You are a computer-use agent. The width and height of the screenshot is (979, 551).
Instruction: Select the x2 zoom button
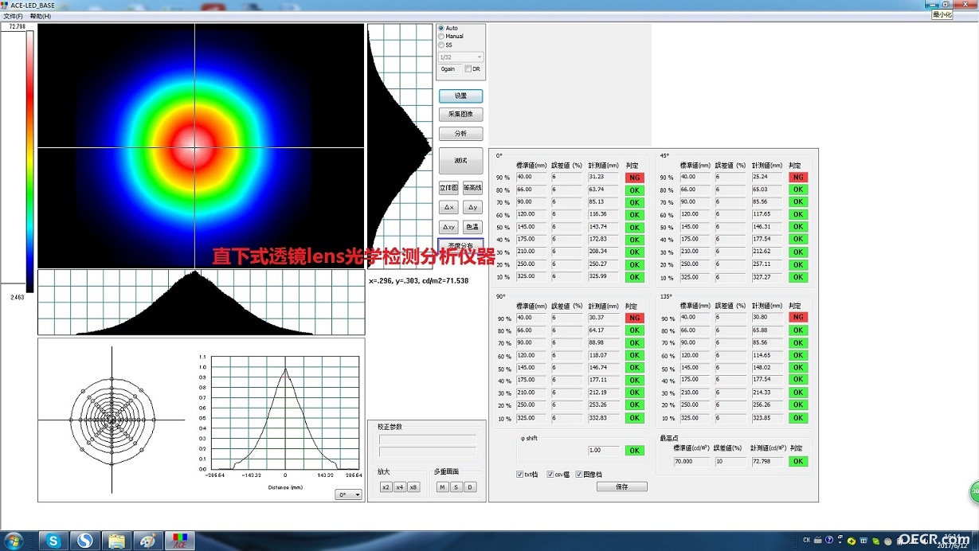386,487
